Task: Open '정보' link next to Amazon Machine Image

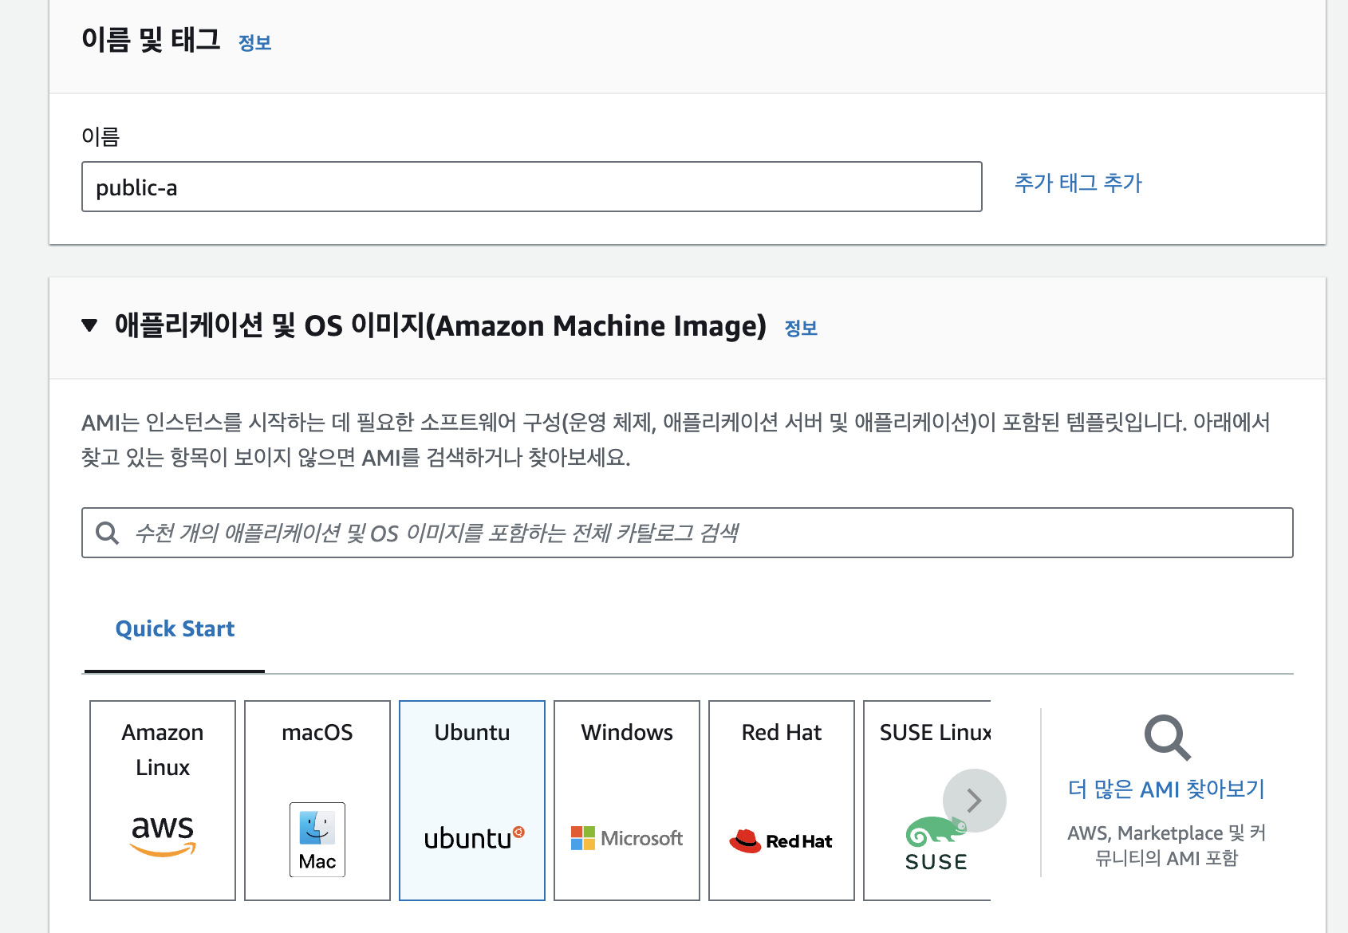Action: pos(801,329)
